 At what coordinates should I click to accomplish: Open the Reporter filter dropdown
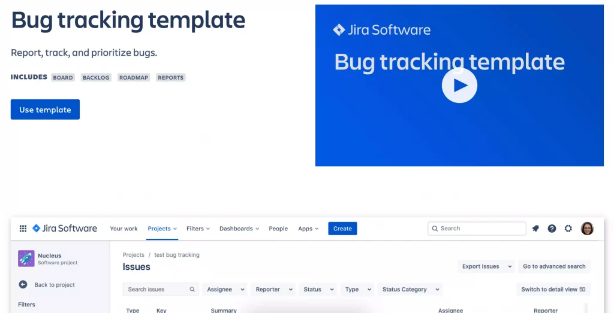(273, 290)
